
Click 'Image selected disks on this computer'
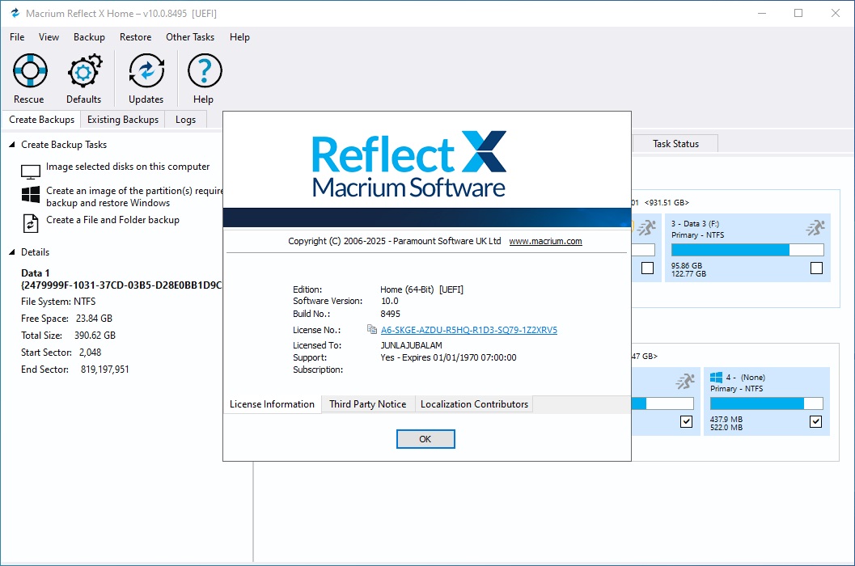click(128, 167)
